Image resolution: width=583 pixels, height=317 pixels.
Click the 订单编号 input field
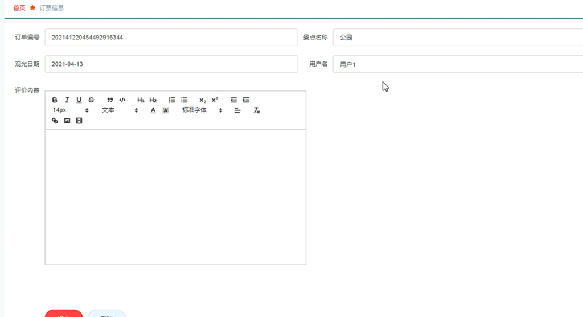pos(171,38)
